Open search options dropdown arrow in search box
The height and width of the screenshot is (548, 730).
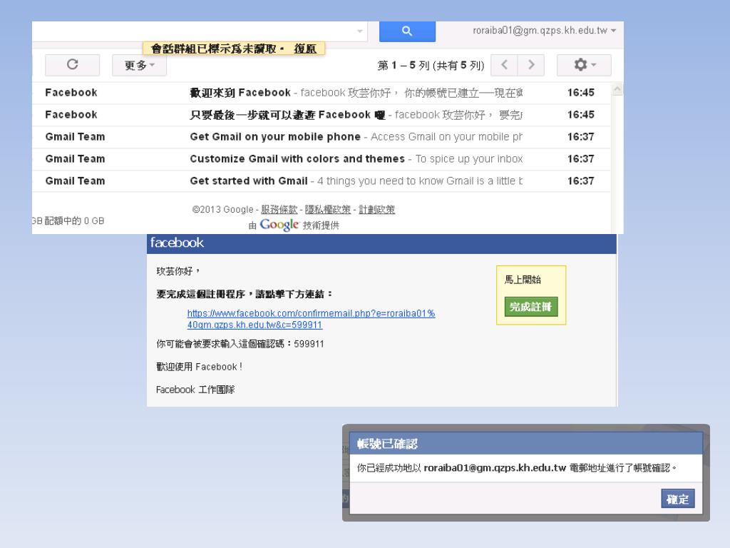[x=359, y=31]
